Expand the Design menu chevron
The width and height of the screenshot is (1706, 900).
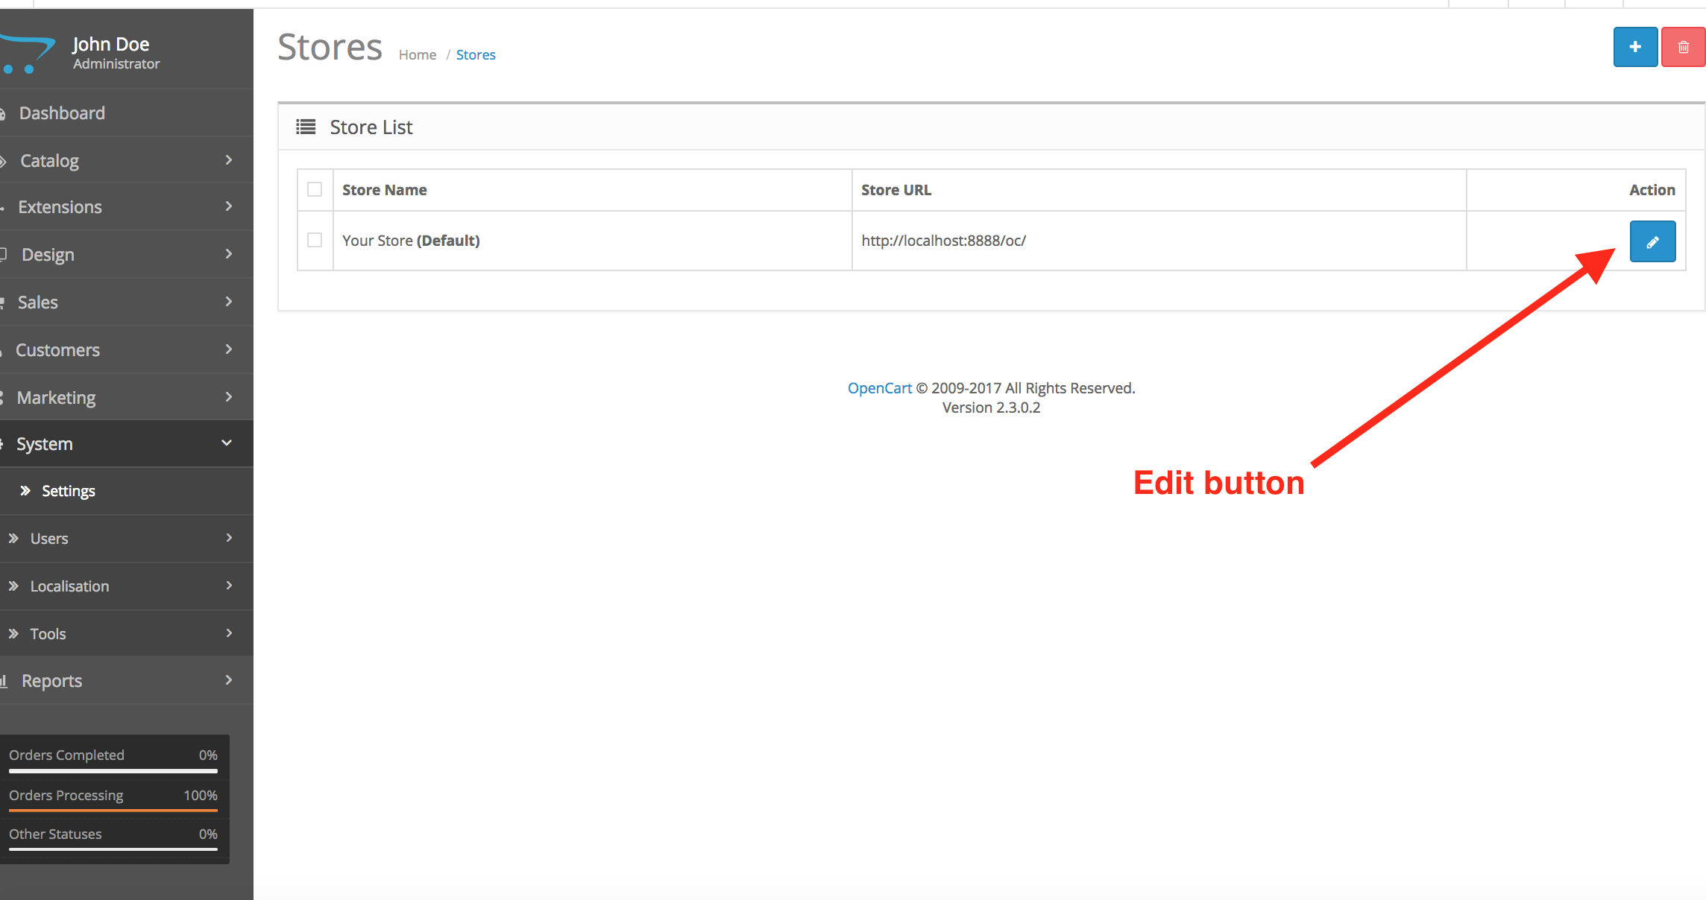click(x=229, y=254)
